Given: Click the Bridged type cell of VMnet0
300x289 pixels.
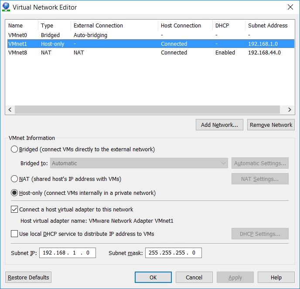Looking at the screenshot, I should (x=50, y=35).
